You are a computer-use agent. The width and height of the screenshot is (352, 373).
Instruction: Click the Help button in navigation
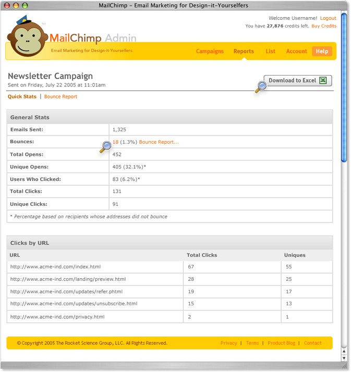coord(322,52)
